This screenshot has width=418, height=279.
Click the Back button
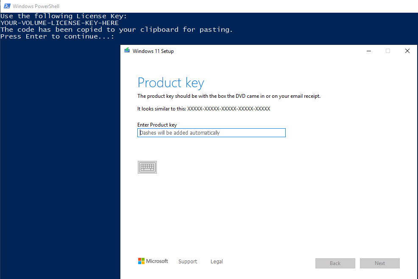[x=335, y=263]
